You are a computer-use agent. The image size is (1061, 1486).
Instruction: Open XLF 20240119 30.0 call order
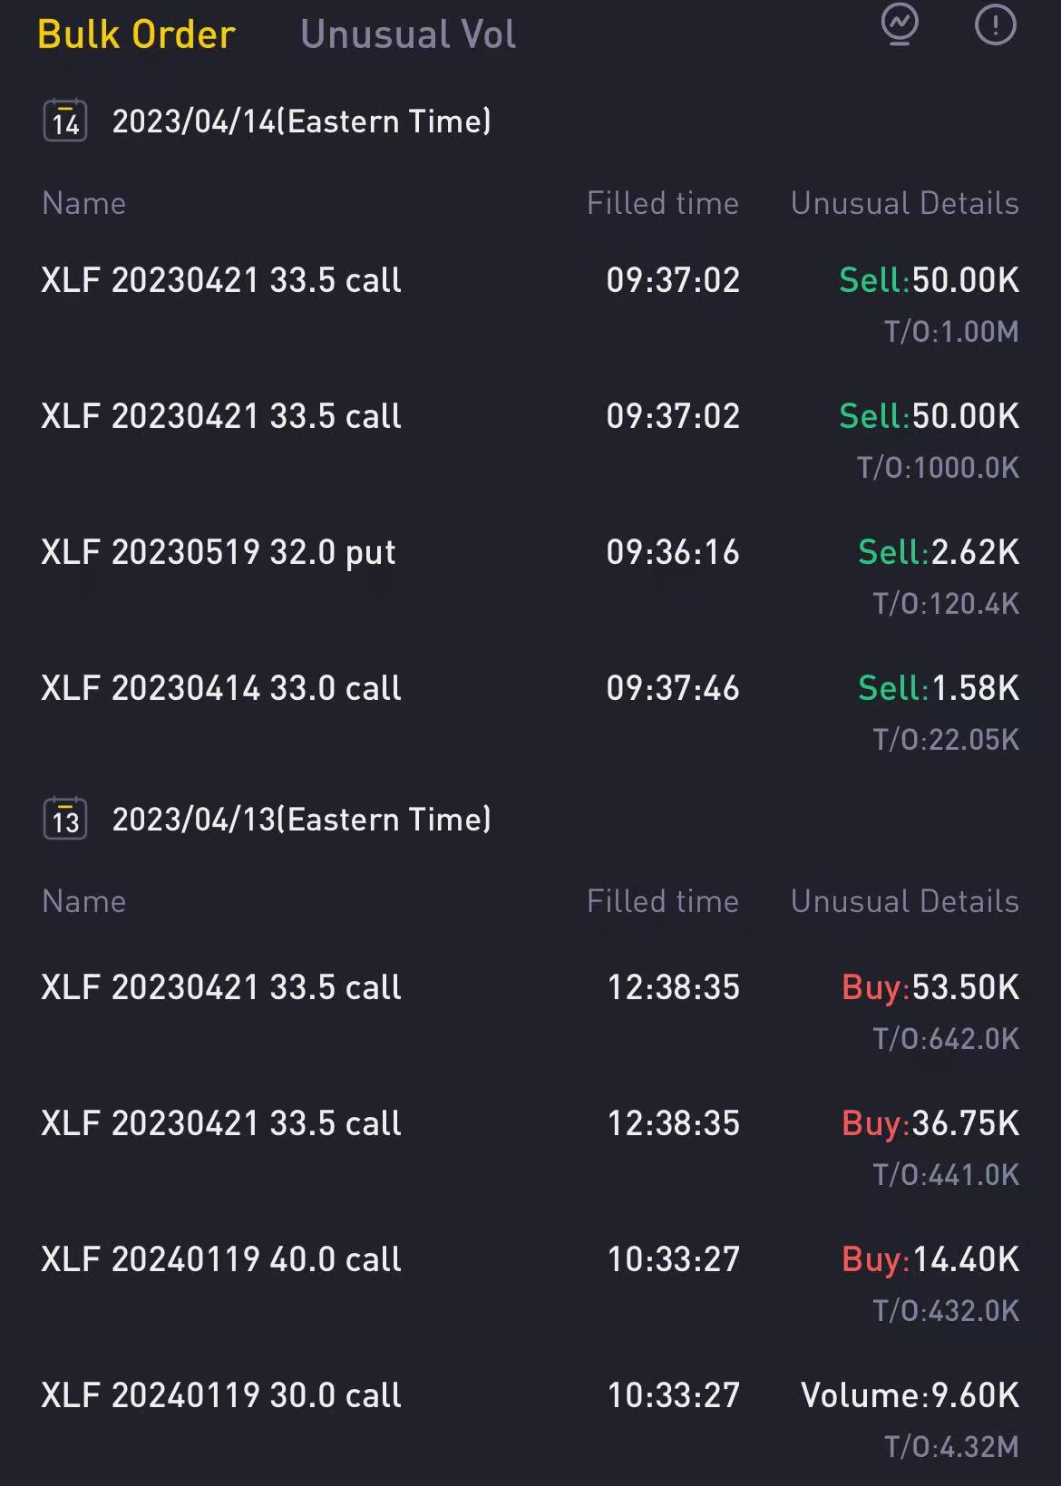[x=530, y=1419]
